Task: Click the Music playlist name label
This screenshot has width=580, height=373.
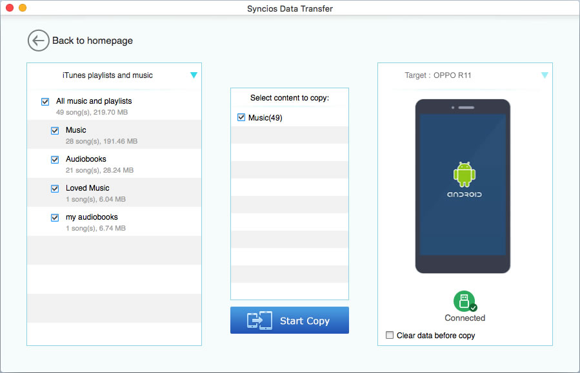Action: click(76, 130)
